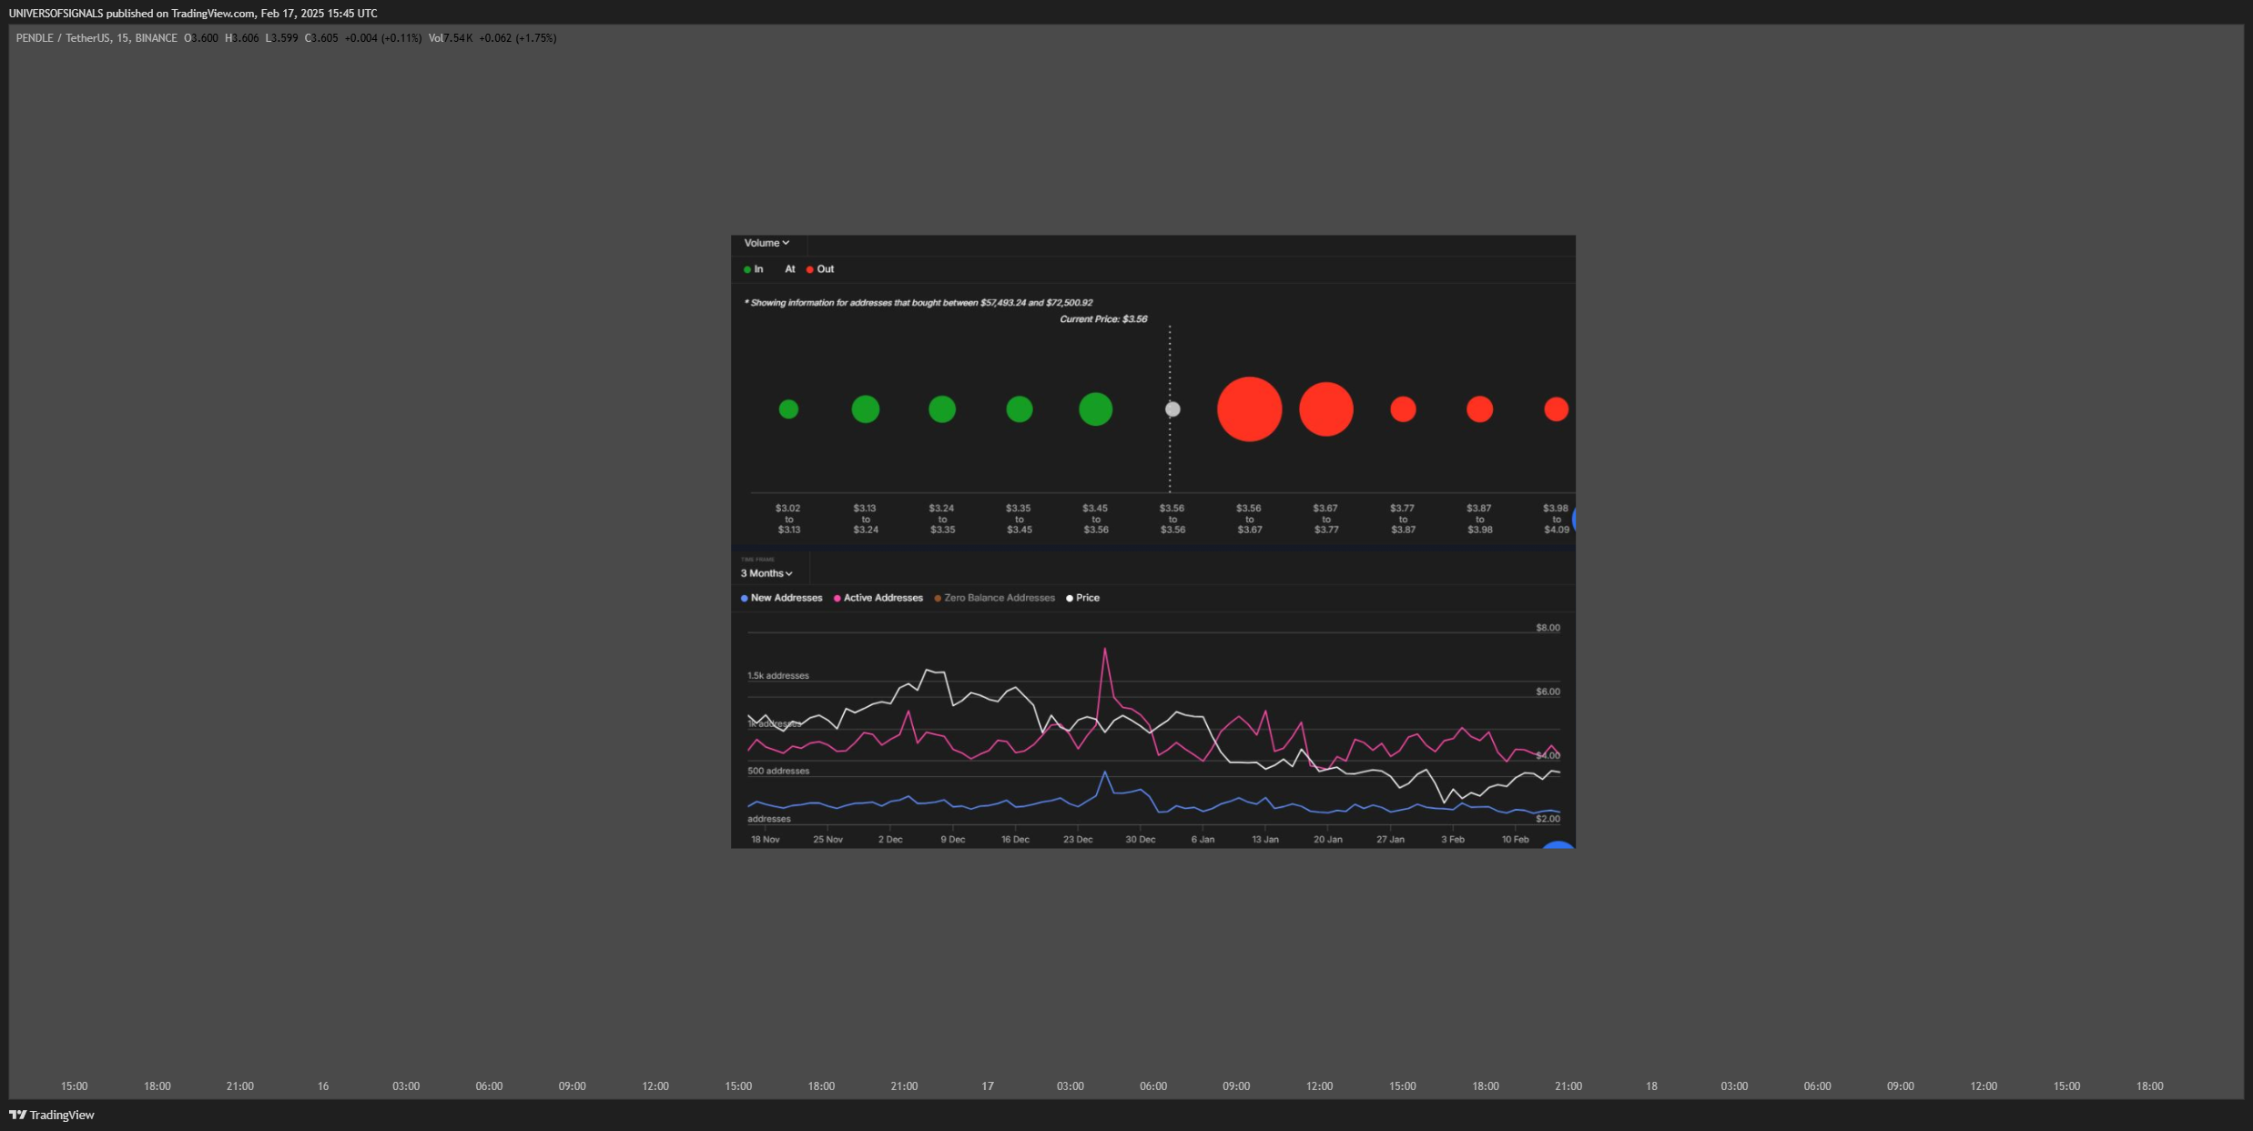This screenshot has height=1131, width=2253.
Task: Click the $8.00 price axis label
Action: click(x=1548, y=628)
